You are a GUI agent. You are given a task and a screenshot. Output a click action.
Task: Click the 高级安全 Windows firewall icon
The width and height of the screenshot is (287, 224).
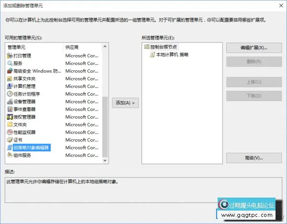pos(10,71)
